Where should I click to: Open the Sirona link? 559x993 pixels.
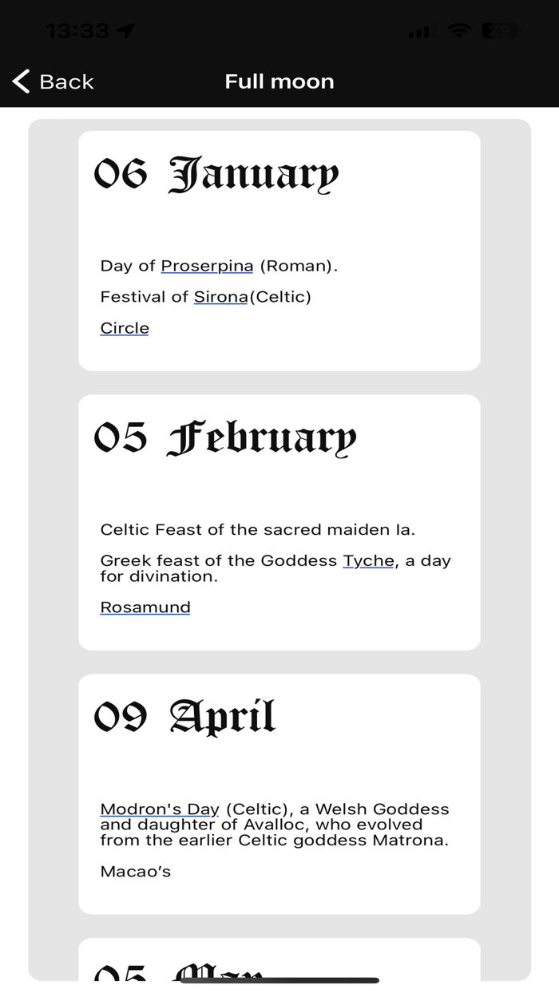pos(220,297)
